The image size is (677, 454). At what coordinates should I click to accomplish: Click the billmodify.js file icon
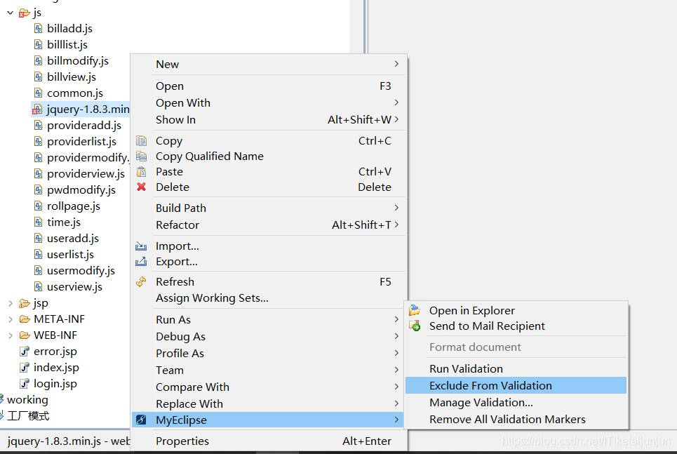39,61
